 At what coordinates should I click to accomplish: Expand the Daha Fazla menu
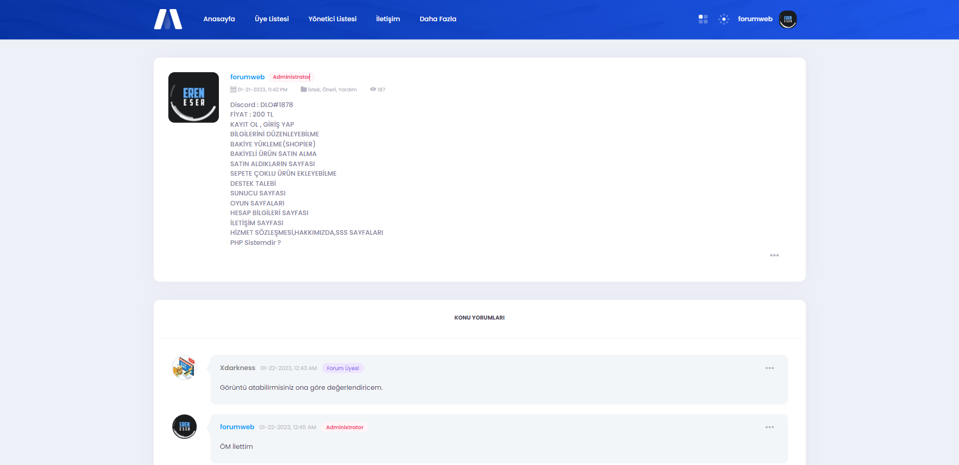[x=438, y=19]
